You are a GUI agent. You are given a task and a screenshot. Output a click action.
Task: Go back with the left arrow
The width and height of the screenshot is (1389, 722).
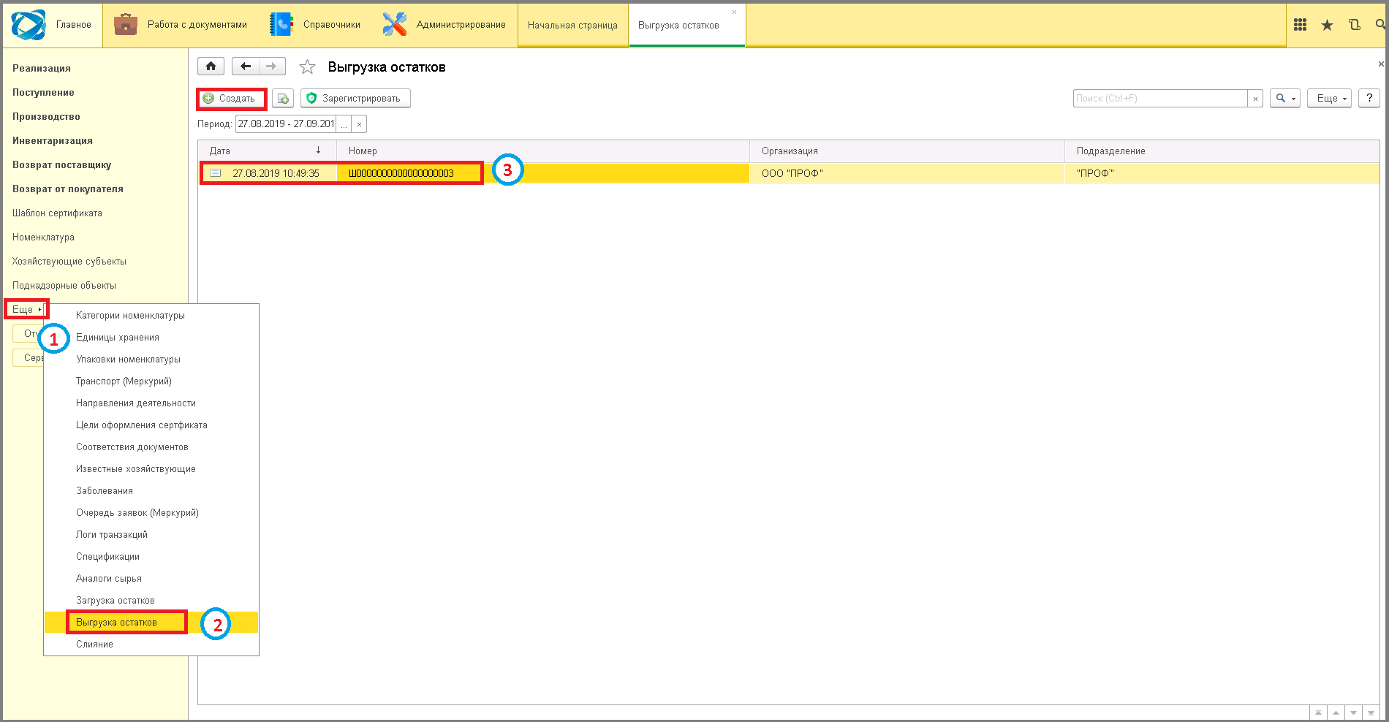(x=246, y=66)
